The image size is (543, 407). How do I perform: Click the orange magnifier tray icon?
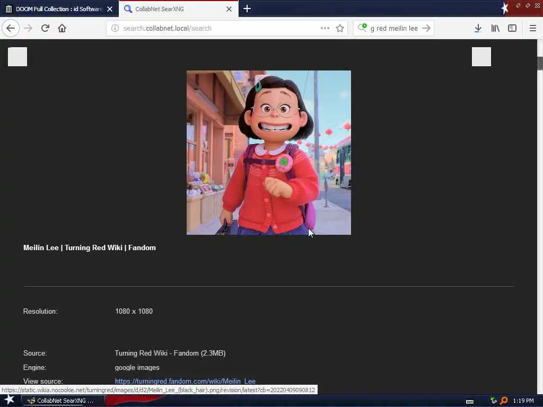(x=504, y=401)
